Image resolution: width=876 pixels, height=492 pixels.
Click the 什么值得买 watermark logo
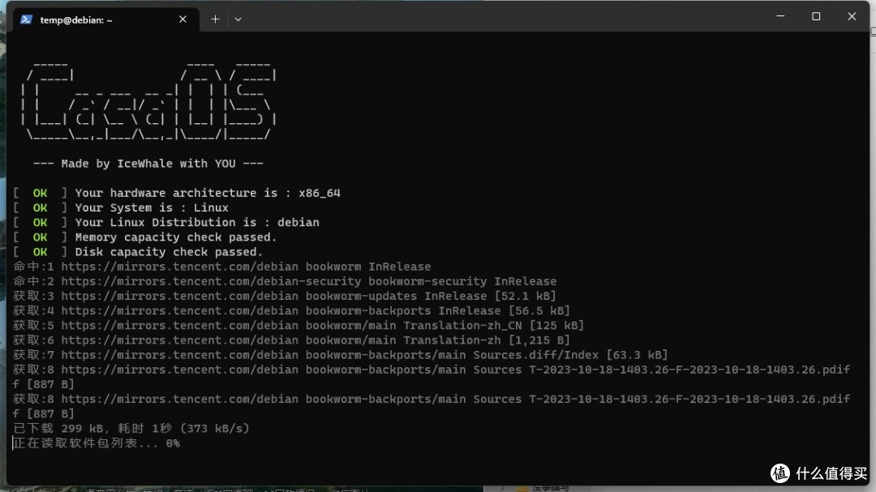click(x=821, y=474)
